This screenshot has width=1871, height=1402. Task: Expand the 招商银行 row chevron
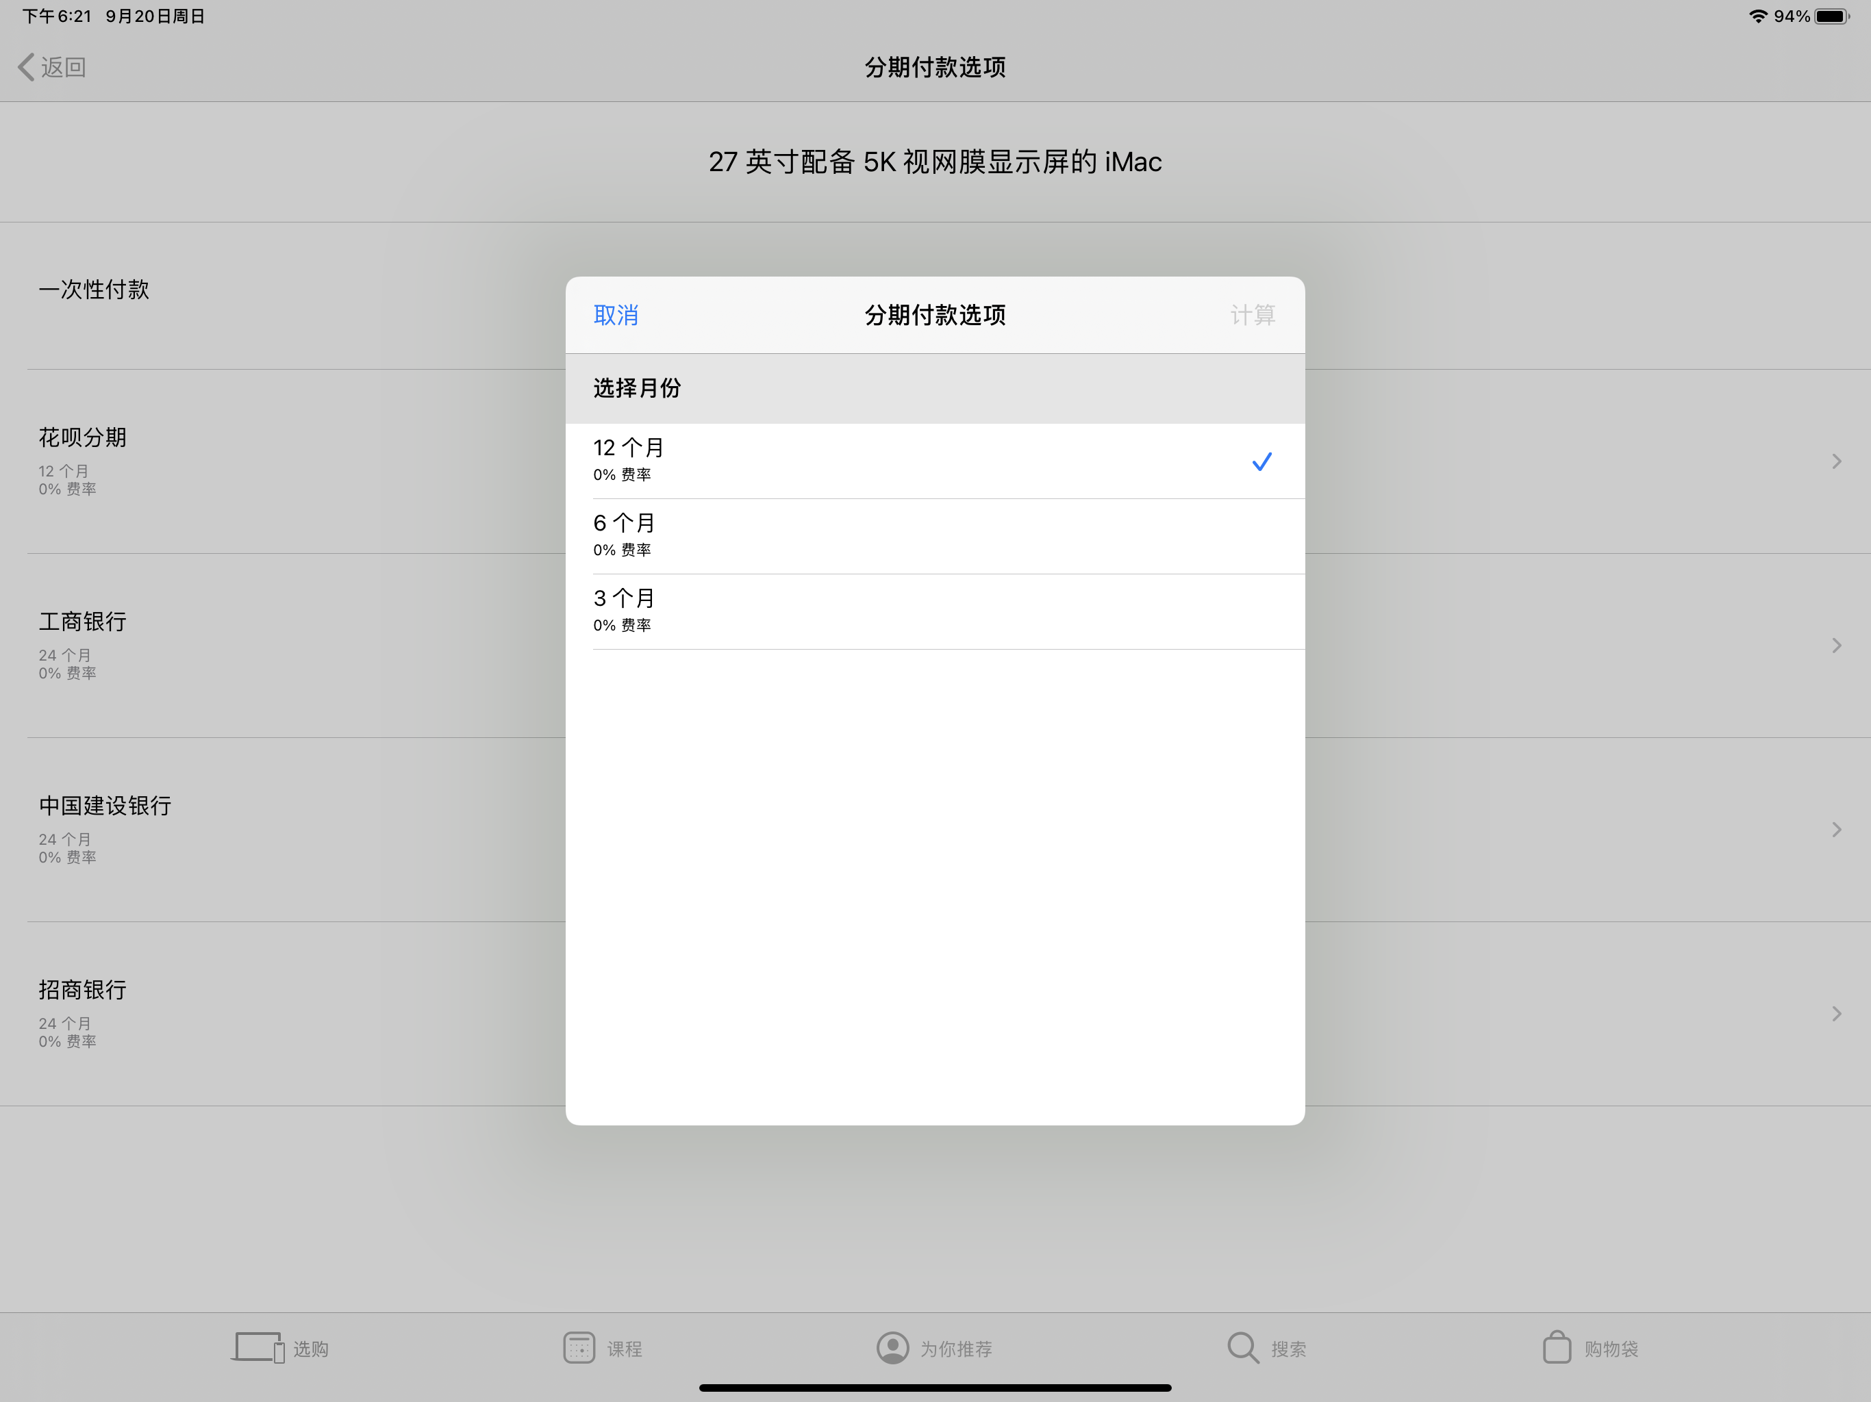(1836, 1013)
